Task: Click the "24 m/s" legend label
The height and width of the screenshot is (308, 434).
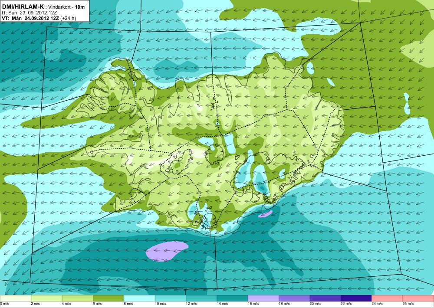Action: (x=378, y=304)
